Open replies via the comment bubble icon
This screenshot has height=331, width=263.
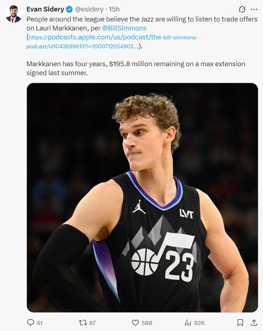coord(30,323)
